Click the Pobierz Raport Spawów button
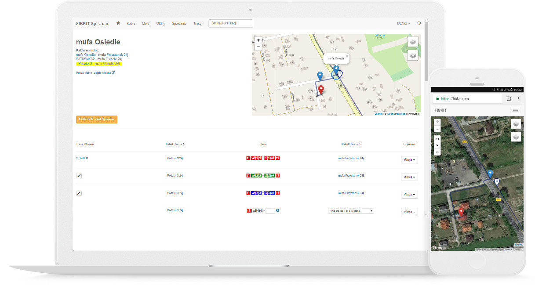This screenshot has height=293, width=535. (97, 119)
